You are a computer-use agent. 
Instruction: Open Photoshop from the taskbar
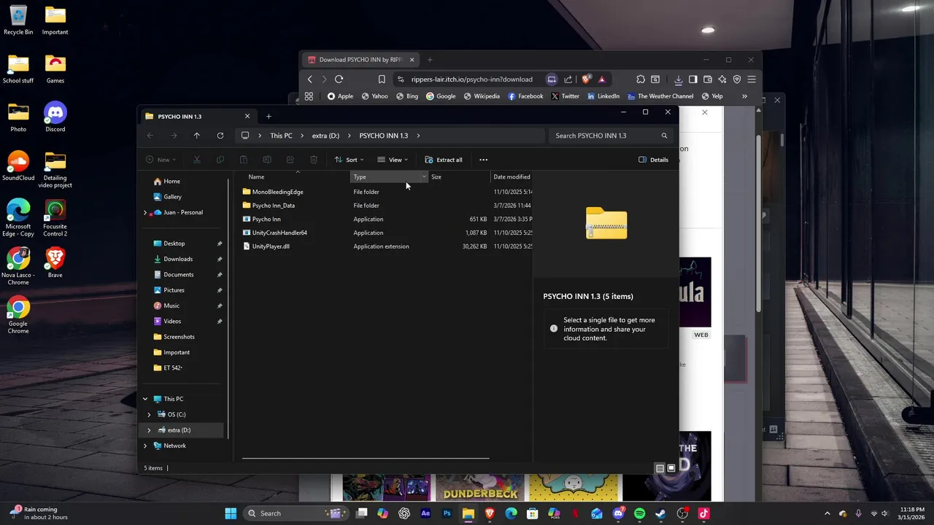click(447, 513)
